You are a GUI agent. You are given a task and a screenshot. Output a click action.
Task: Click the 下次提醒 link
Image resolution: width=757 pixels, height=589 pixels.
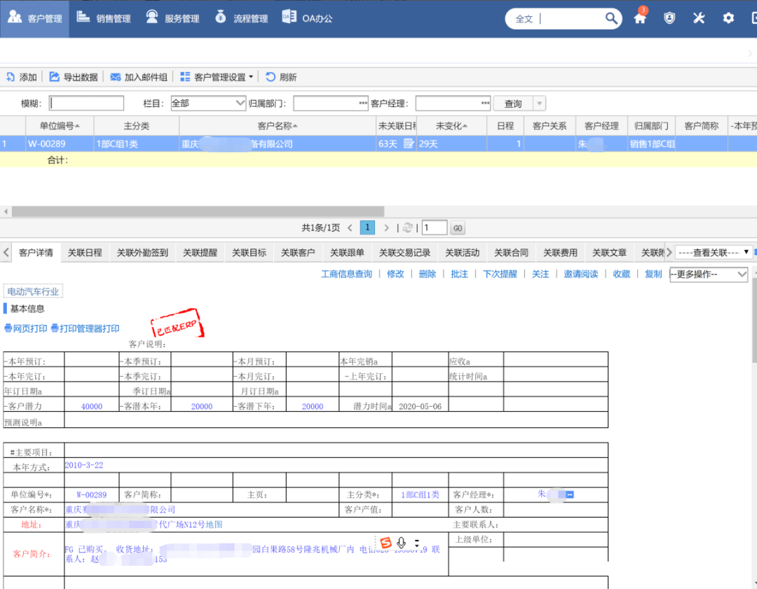(x=500, y=274)
